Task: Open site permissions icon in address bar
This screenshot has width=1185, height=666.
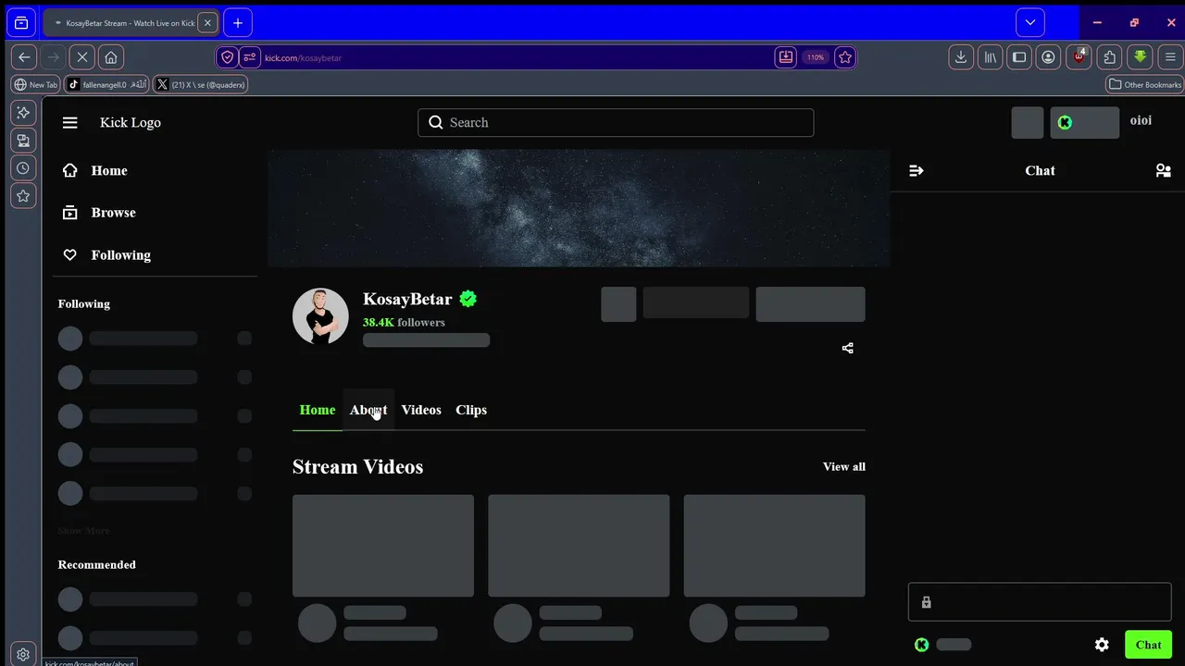Action: [249, 57]
